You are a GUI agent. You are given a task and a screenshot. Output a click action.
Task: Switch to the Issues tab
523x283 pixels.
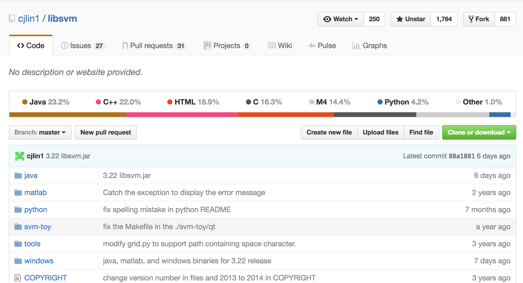(83, 46)
